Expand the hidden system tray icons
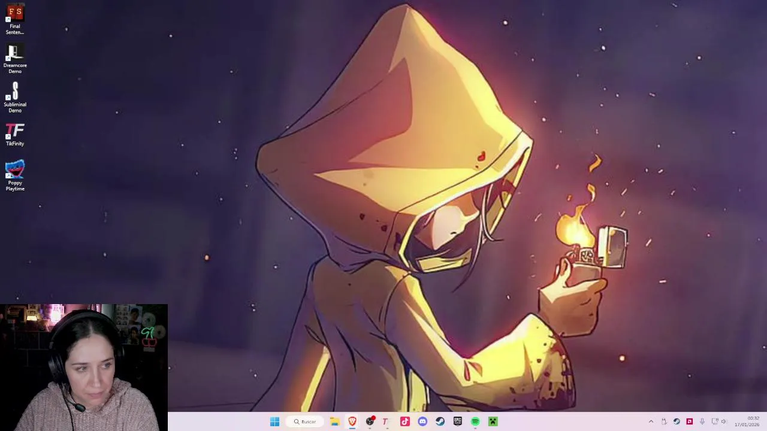Image resolution: width=767 pixels, height=431 pixels. [x=651, y=421]
